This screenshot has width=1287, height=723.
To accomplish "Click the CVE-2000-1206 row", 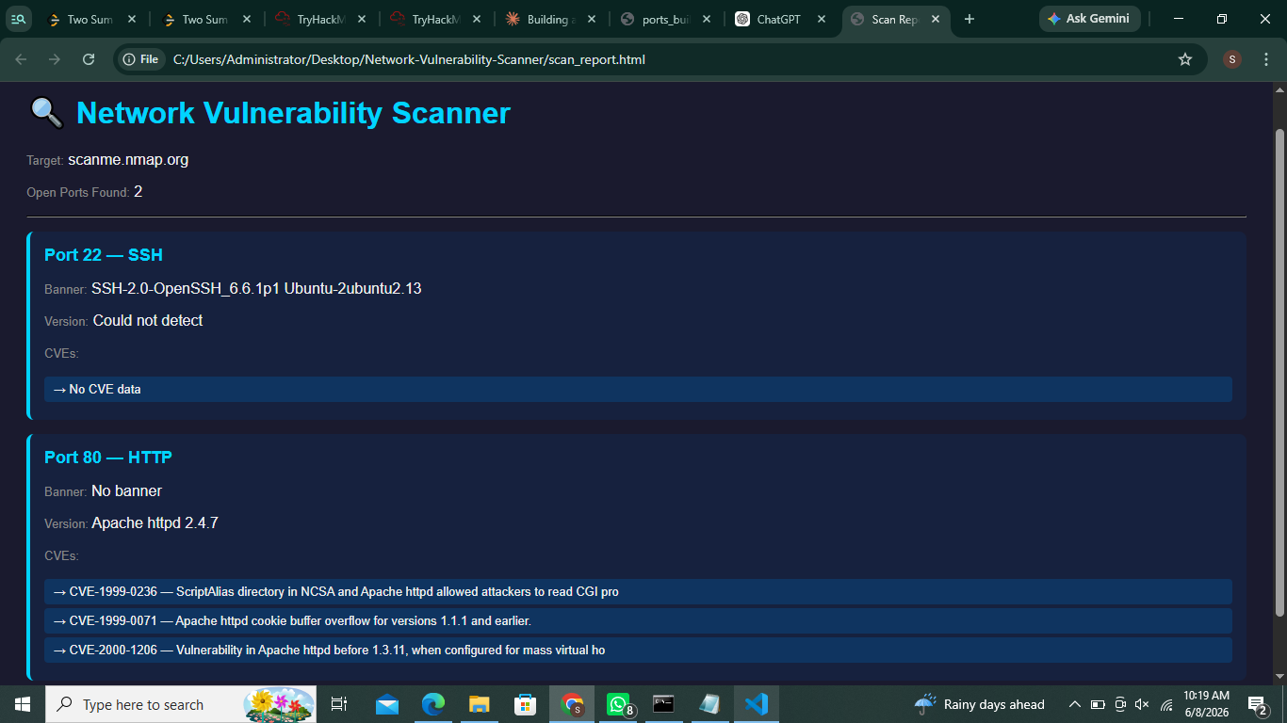I will (x=638, y=651).
